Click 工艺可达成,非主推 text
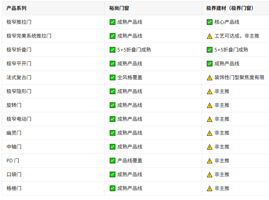Screen dimensions: 269x200 click(237, 36)
